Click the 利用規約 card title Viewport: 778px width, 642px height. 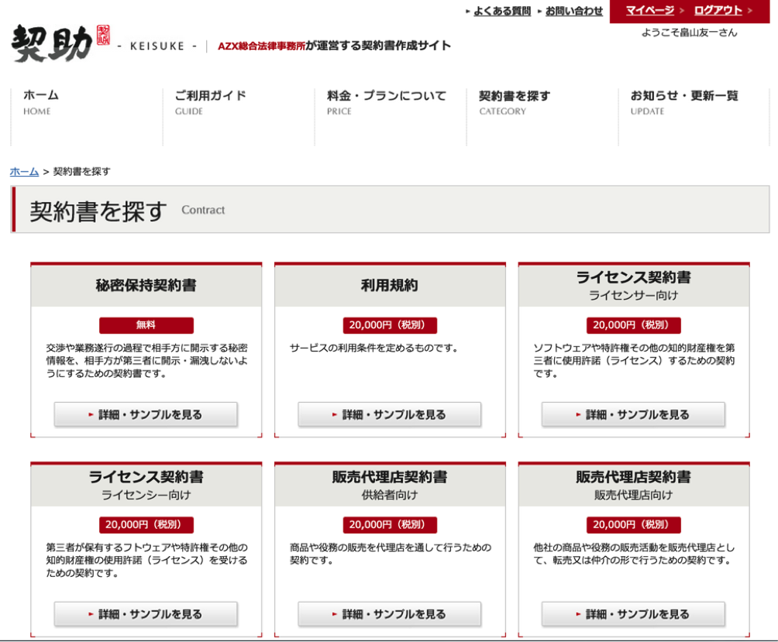click(390, 286)
